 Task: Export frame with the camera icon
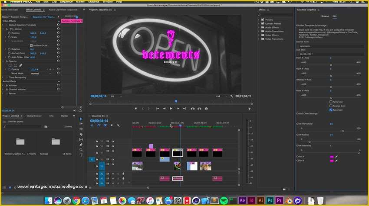[x=206, y=109]
